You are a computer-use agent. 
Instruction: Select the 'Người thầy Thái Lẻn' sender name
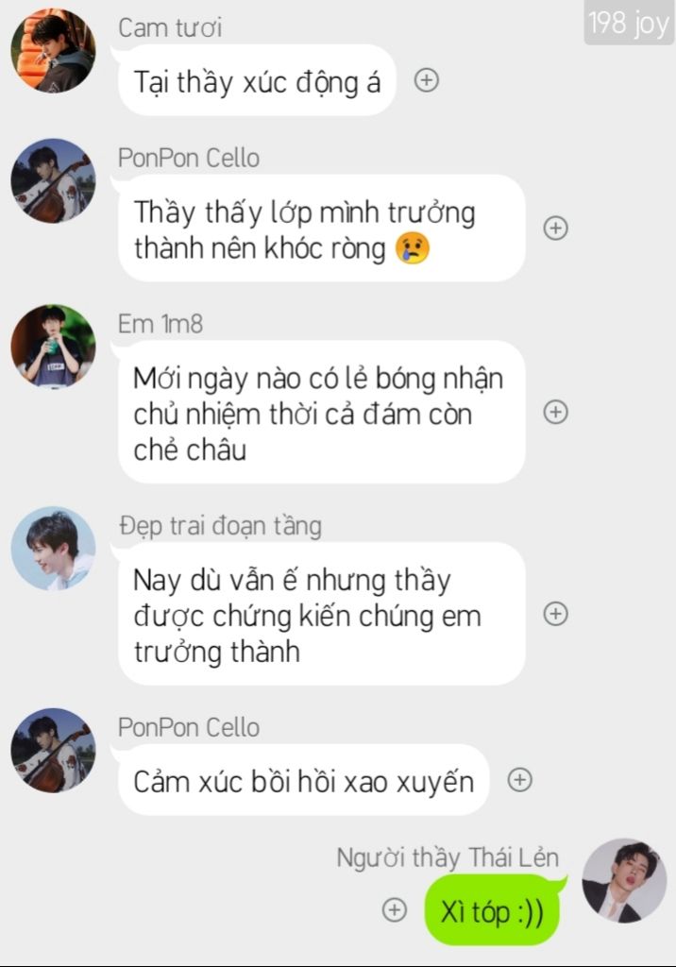(x=448, y=857)
